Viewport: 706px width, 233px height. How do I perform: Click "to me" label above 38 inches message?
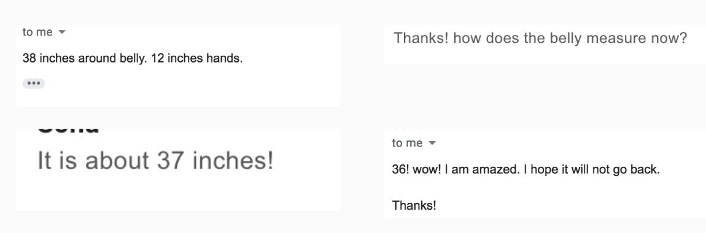(x=37, y=32)
